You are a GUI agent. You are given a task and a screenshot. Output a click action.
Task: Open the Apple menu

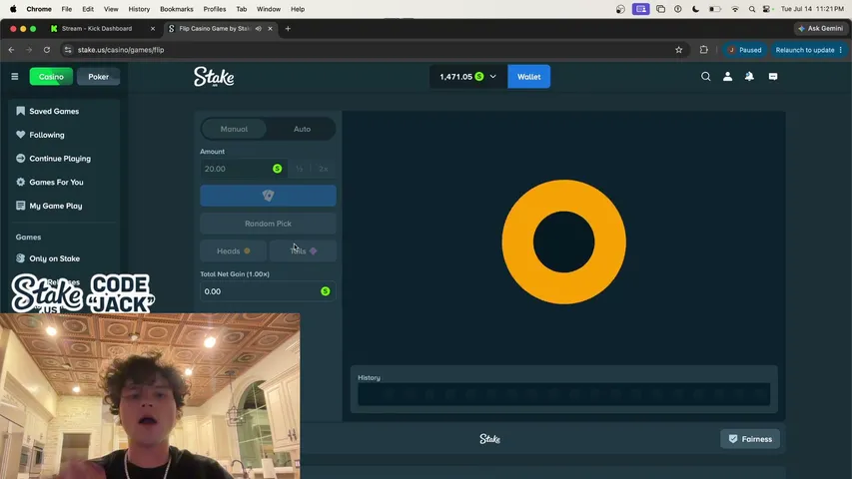(13, 9)
